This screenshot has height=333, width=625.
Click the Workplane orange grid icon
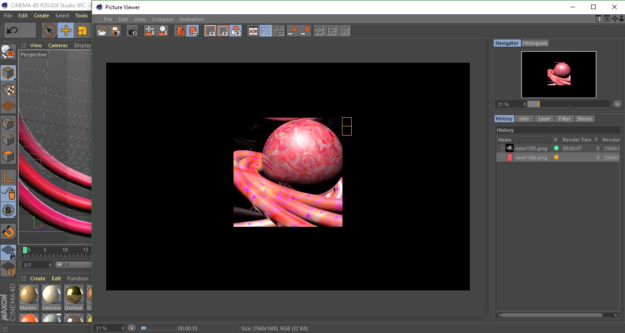coord(8,106)
